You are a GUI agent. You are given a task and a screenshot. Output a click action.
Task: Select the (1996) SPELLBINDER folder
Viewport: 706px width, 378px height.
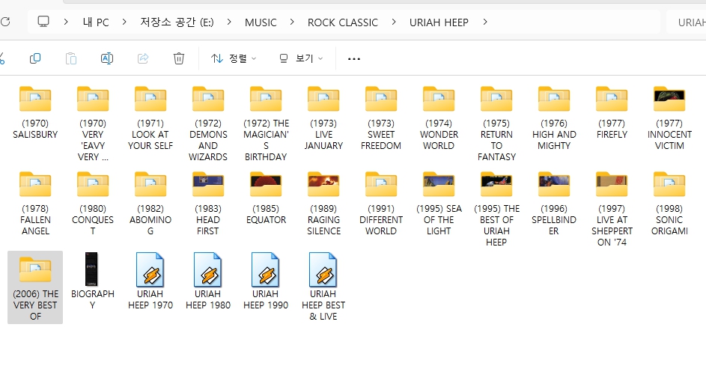pyautogui.click(x=554, y=204)
